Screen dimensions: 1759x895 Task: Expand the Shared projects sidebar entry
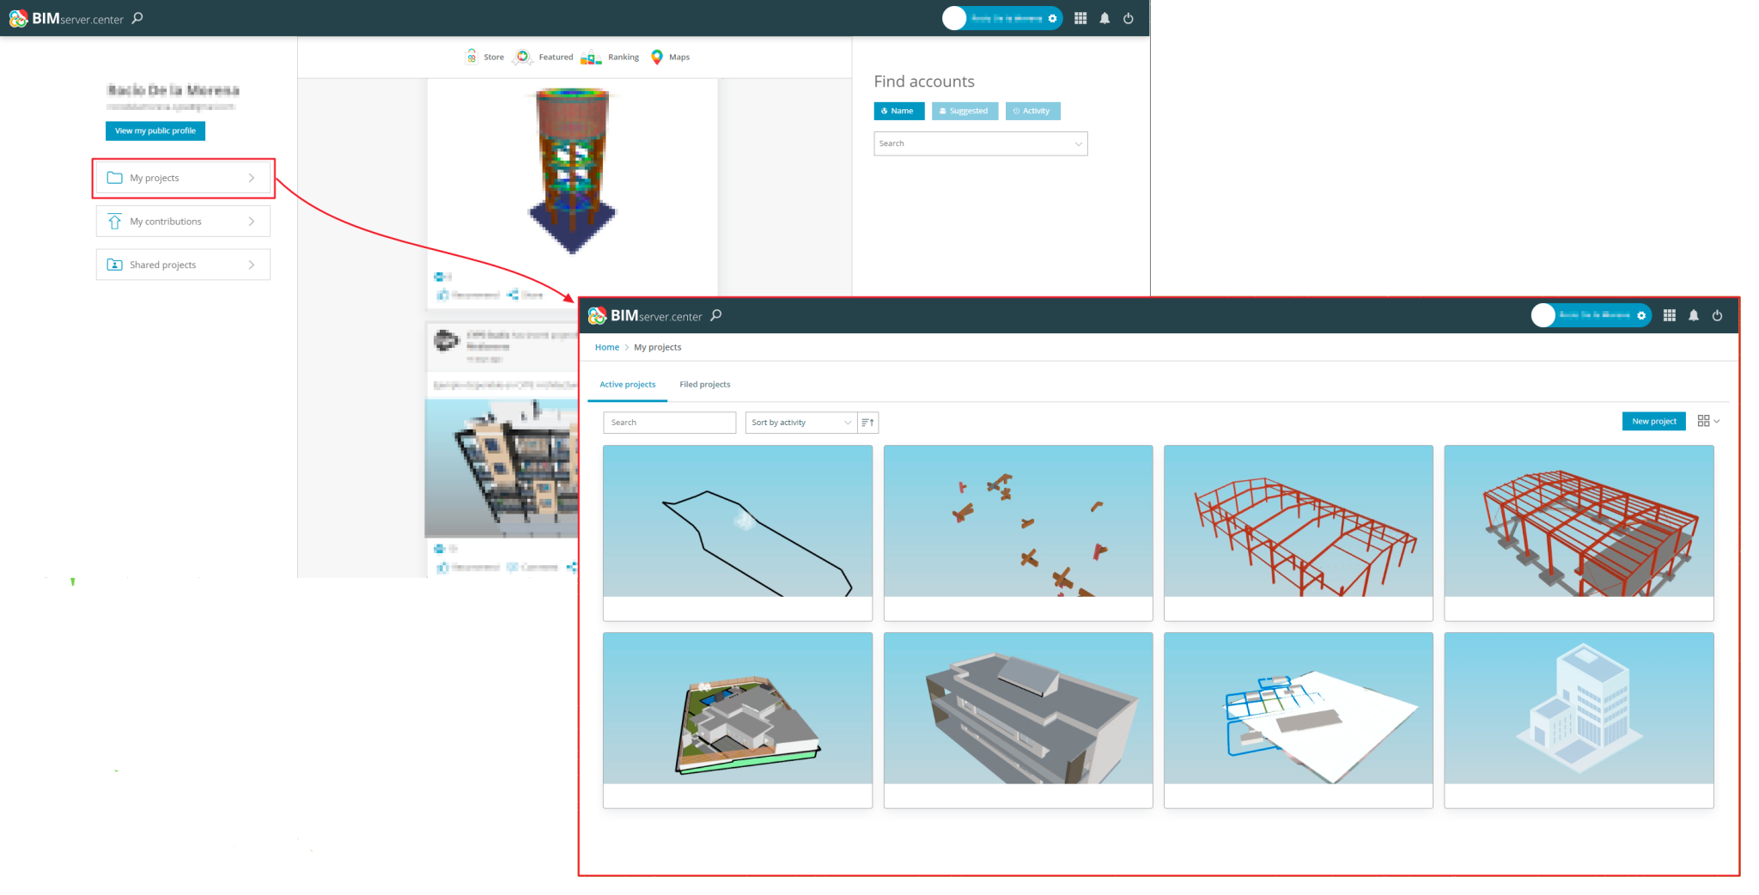point(182,265)
